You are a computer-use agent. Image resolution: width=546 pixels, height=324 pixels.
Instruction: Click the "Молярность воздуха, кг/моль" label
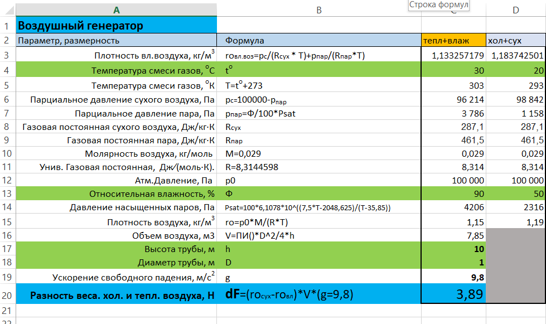117,153
